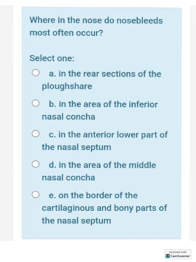This screenshot has height=262, width=196.
Task: Click 'cartilaginous and bony parts' text line
Action: pyautogui.click(x=104, y=208)
